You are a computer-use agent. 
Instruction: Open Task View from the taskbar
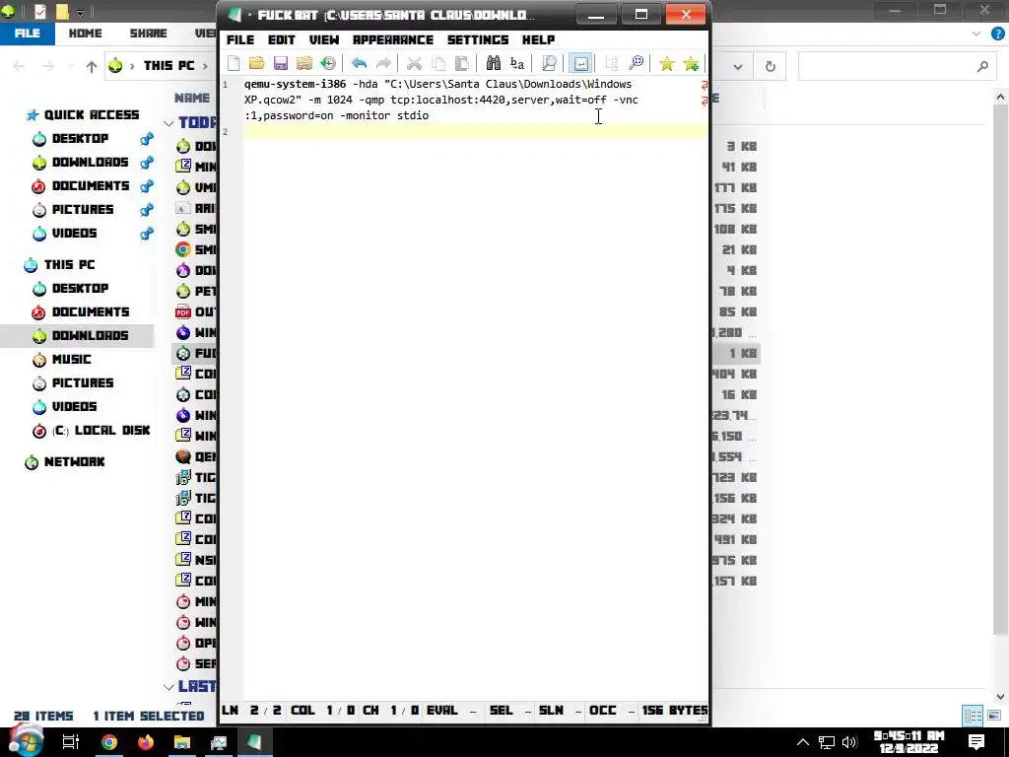pyautogui.click(x=70, y=742)
